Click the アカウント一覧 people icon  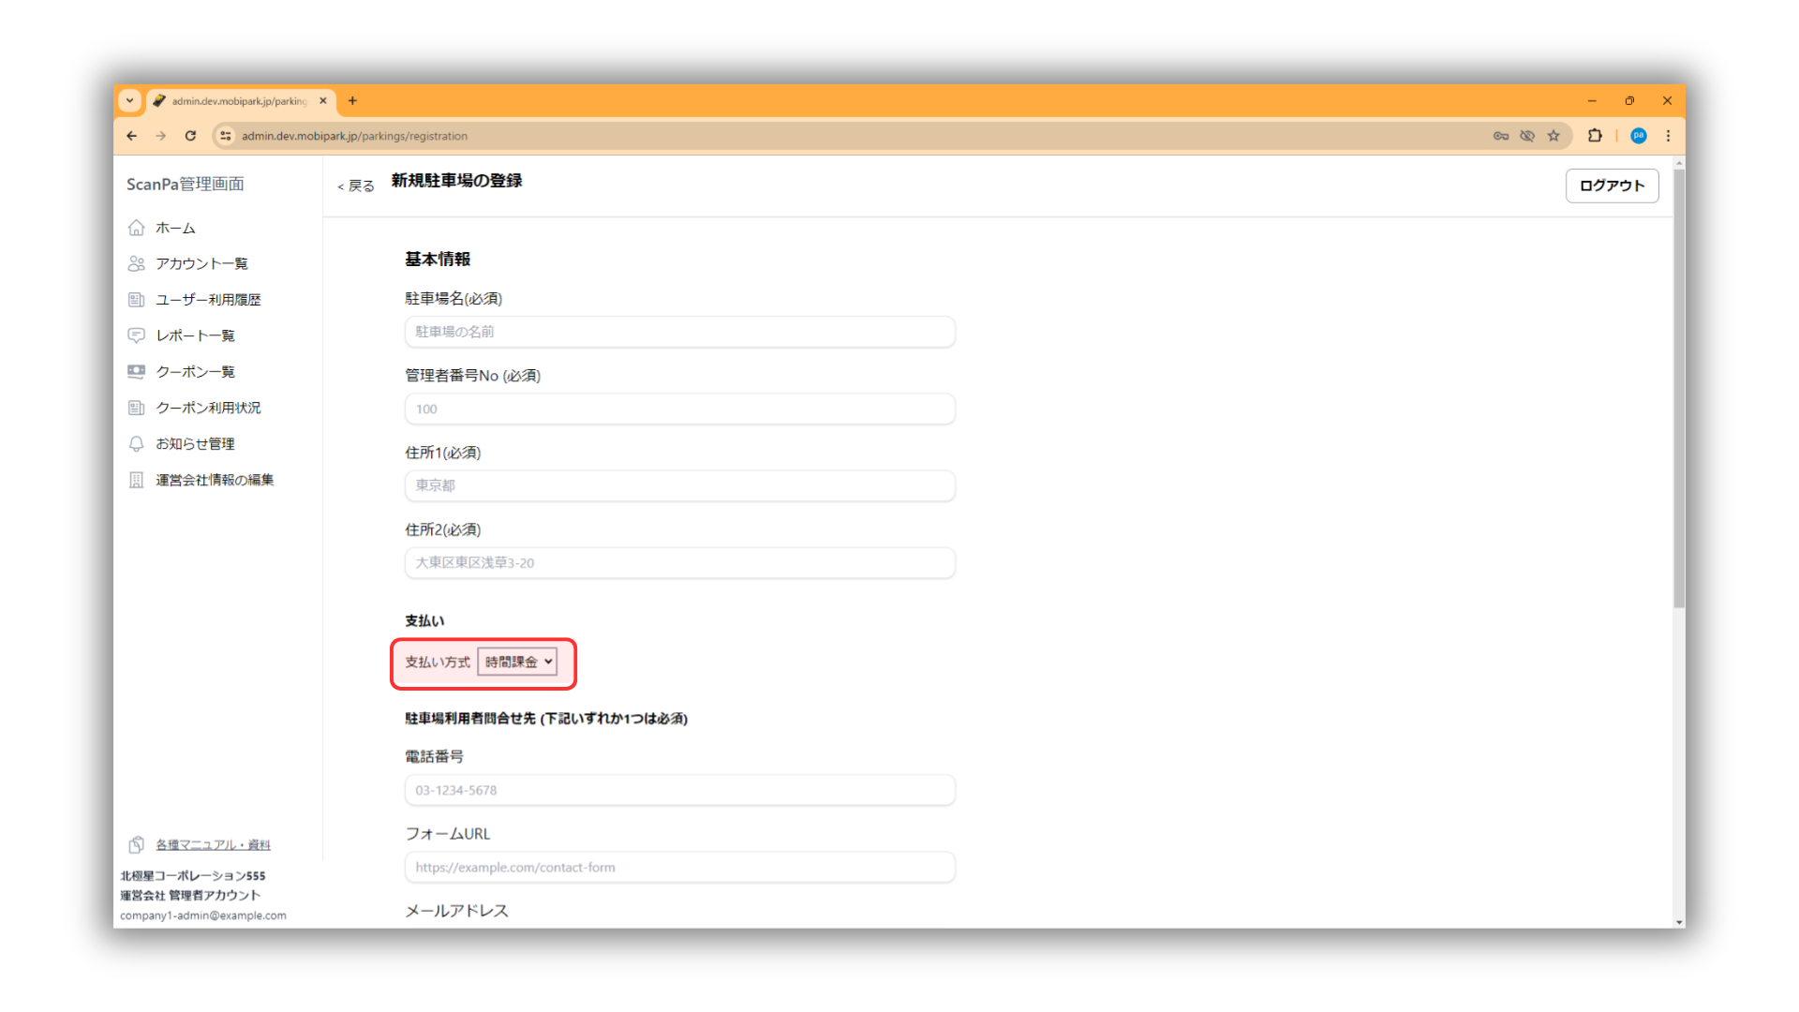pos(137,263)
